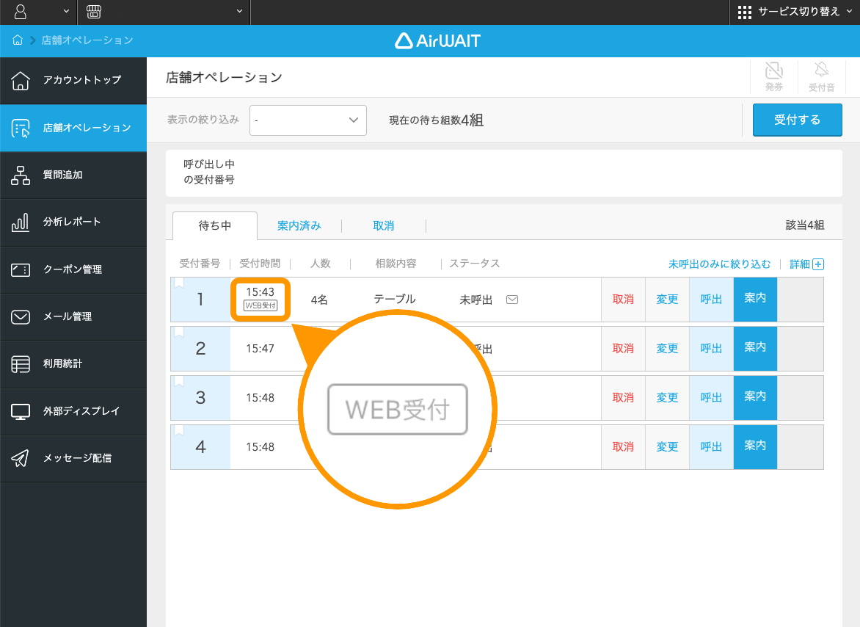This screenshot has width=860, height=627.
Task: Open the アカウントトップ sidebar section
Action: click(x=73, y=80)
